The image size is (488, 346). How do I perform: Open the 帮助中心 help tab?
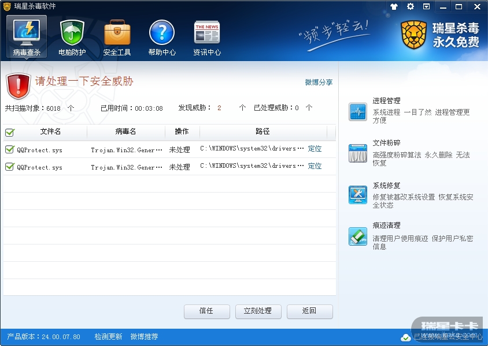point(162,36)
